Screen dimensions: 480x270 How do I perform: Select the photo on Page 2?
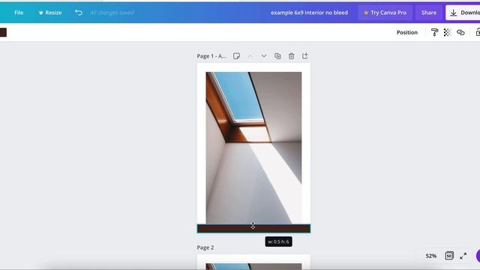[253, 266]
